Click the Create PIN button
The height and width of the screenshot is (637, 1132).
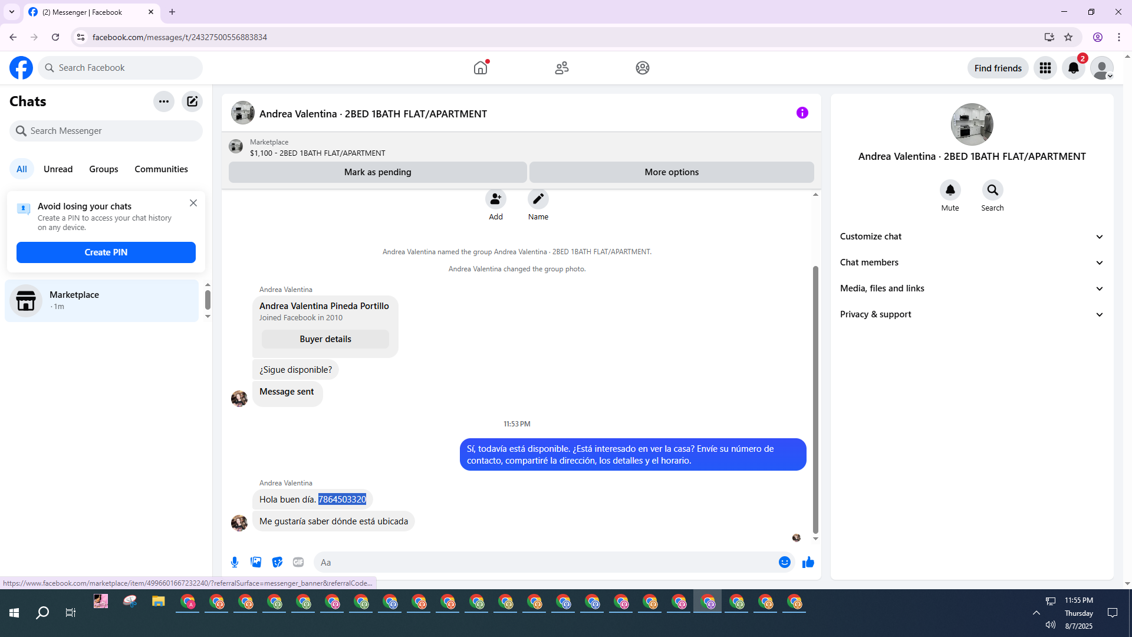point(106,252)
